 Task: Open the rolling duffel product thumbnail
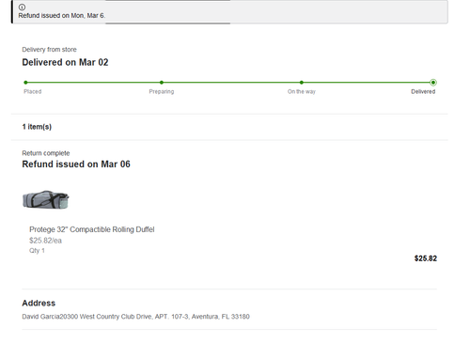click(x=46, y=199)
